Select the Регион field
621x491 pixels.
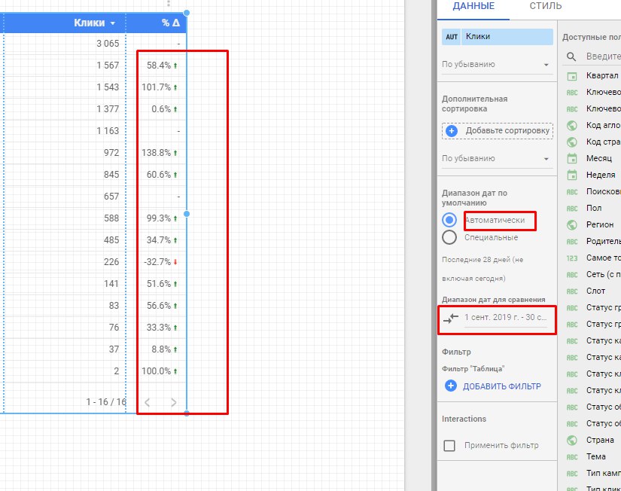coord(600,224)
